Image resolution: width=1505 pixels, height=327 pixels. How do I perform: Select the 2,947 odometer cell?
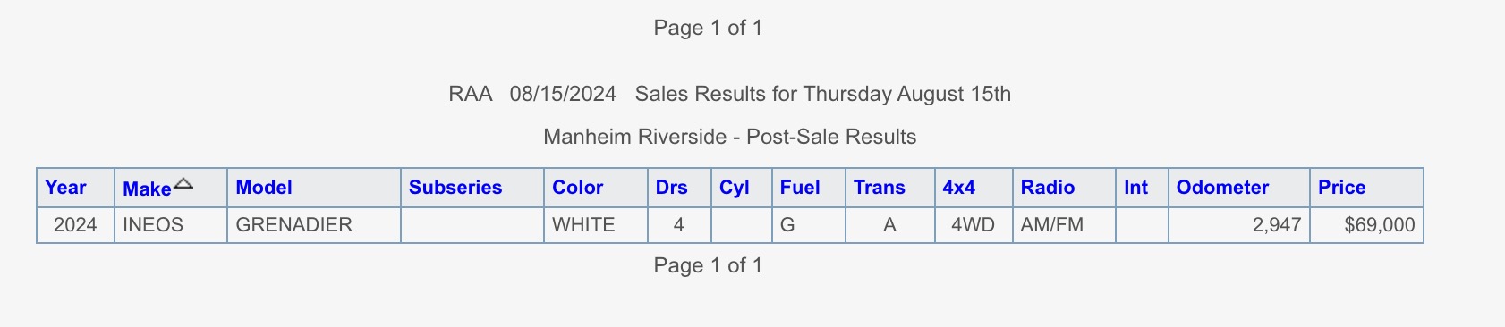coord(1238,225)
